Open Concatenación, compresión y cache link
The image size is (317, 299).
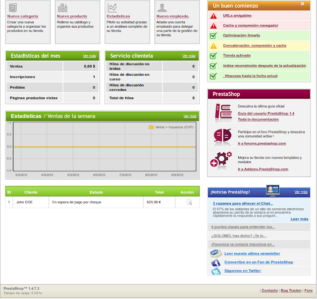point(255,46)
